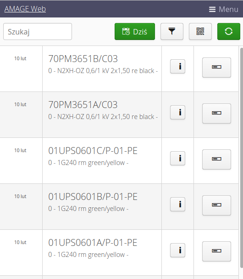Click the action button for 01UPS0601C/P-01-PE
Viewport: 243px width, 279px height.
pos(216,159)
